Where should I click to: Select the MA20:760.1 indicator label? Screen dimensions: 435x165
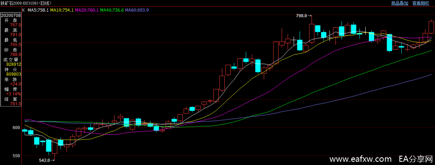pyautogui.click(x=87, y=10)
